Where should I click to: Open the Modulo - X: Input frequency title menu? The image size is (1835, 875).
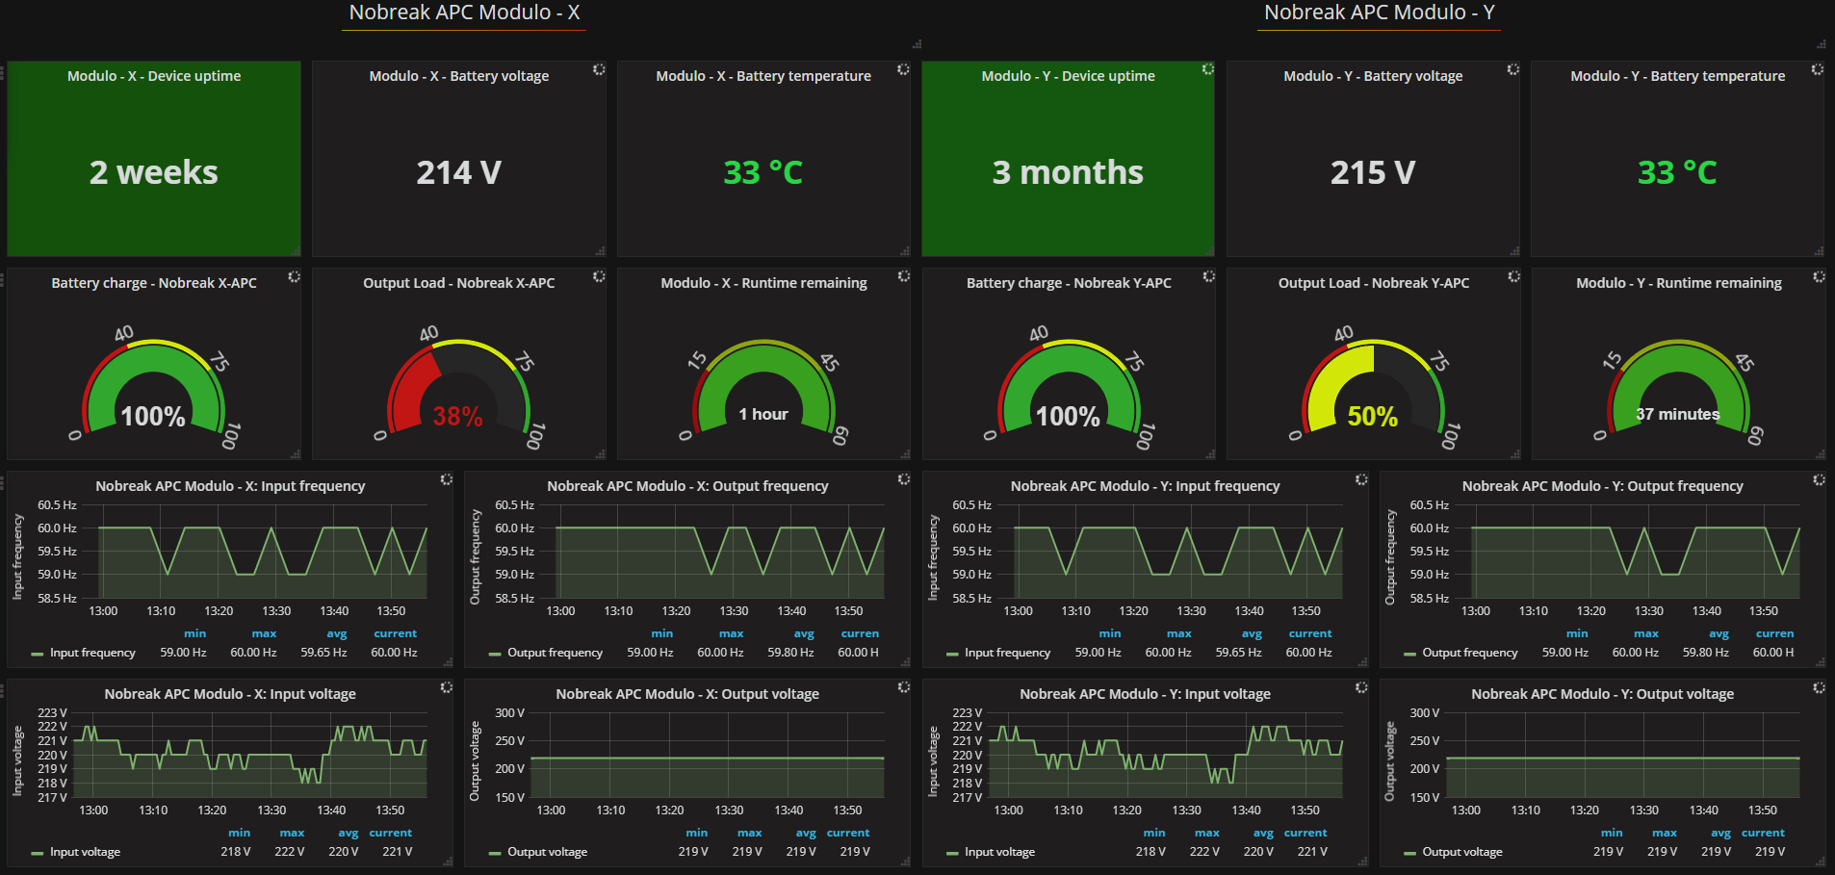pyautogui.click(x=230, y=486)
